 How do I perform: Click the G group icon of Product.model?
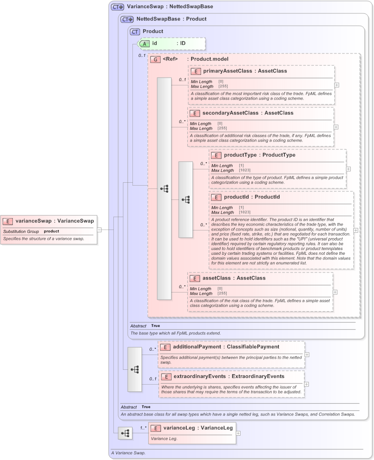(155, 60)
